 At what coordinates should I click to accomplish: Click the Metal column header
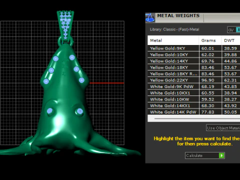173,40
